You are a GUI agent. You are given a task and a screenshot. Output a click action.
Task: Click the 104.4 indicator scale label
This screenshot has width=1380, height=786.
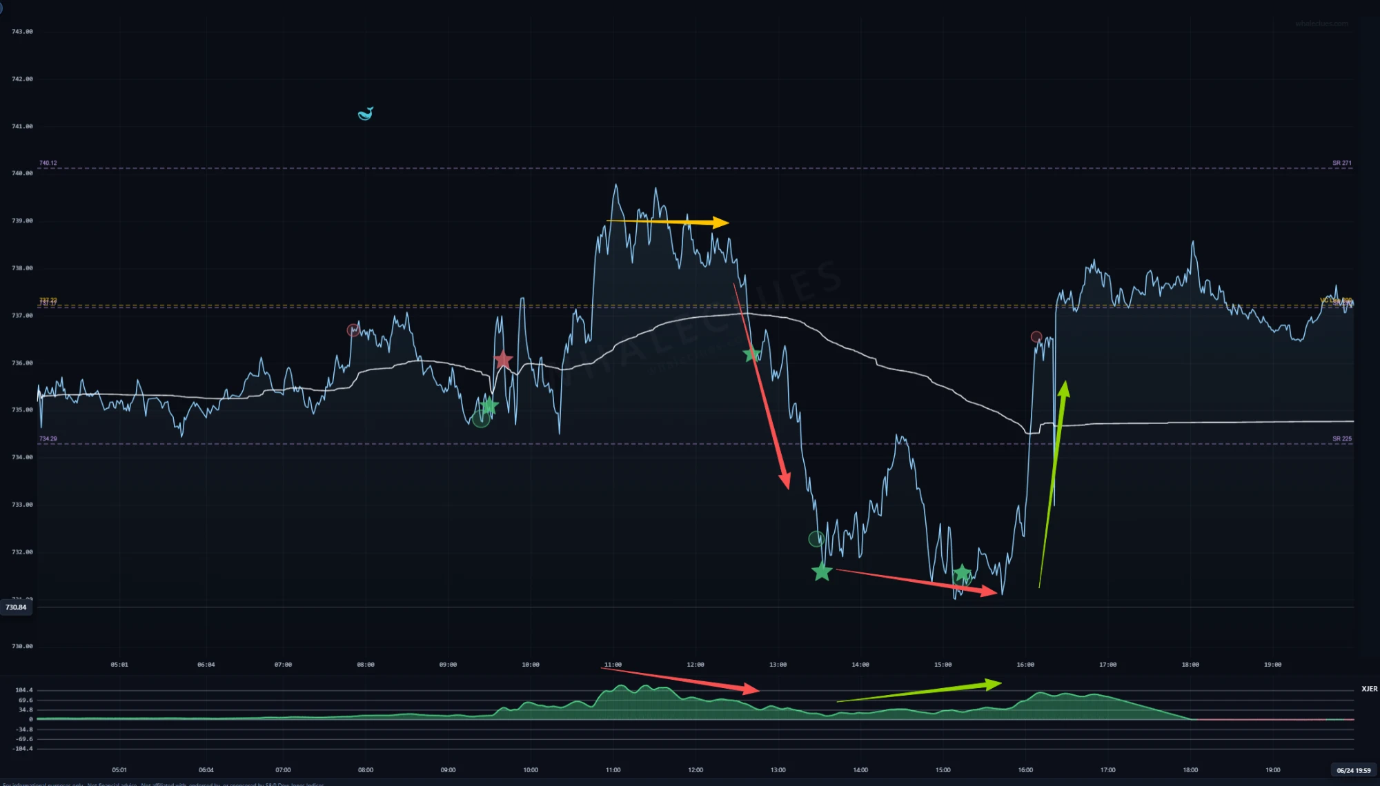[24, 690]
